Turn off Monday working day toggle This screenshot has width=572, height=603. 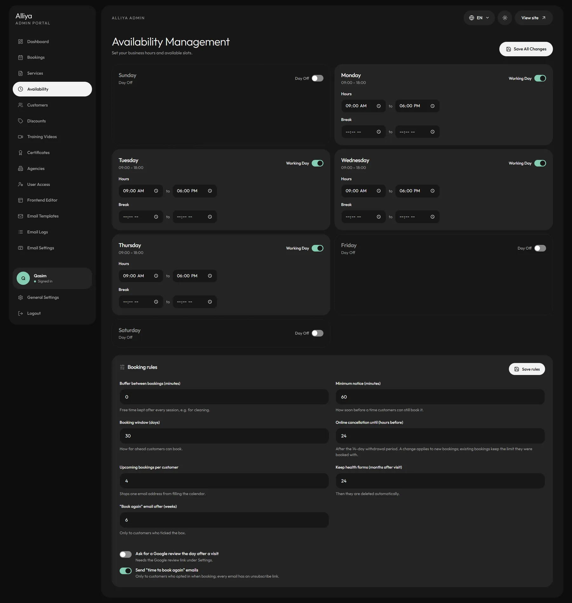click(x=540, y=78)
